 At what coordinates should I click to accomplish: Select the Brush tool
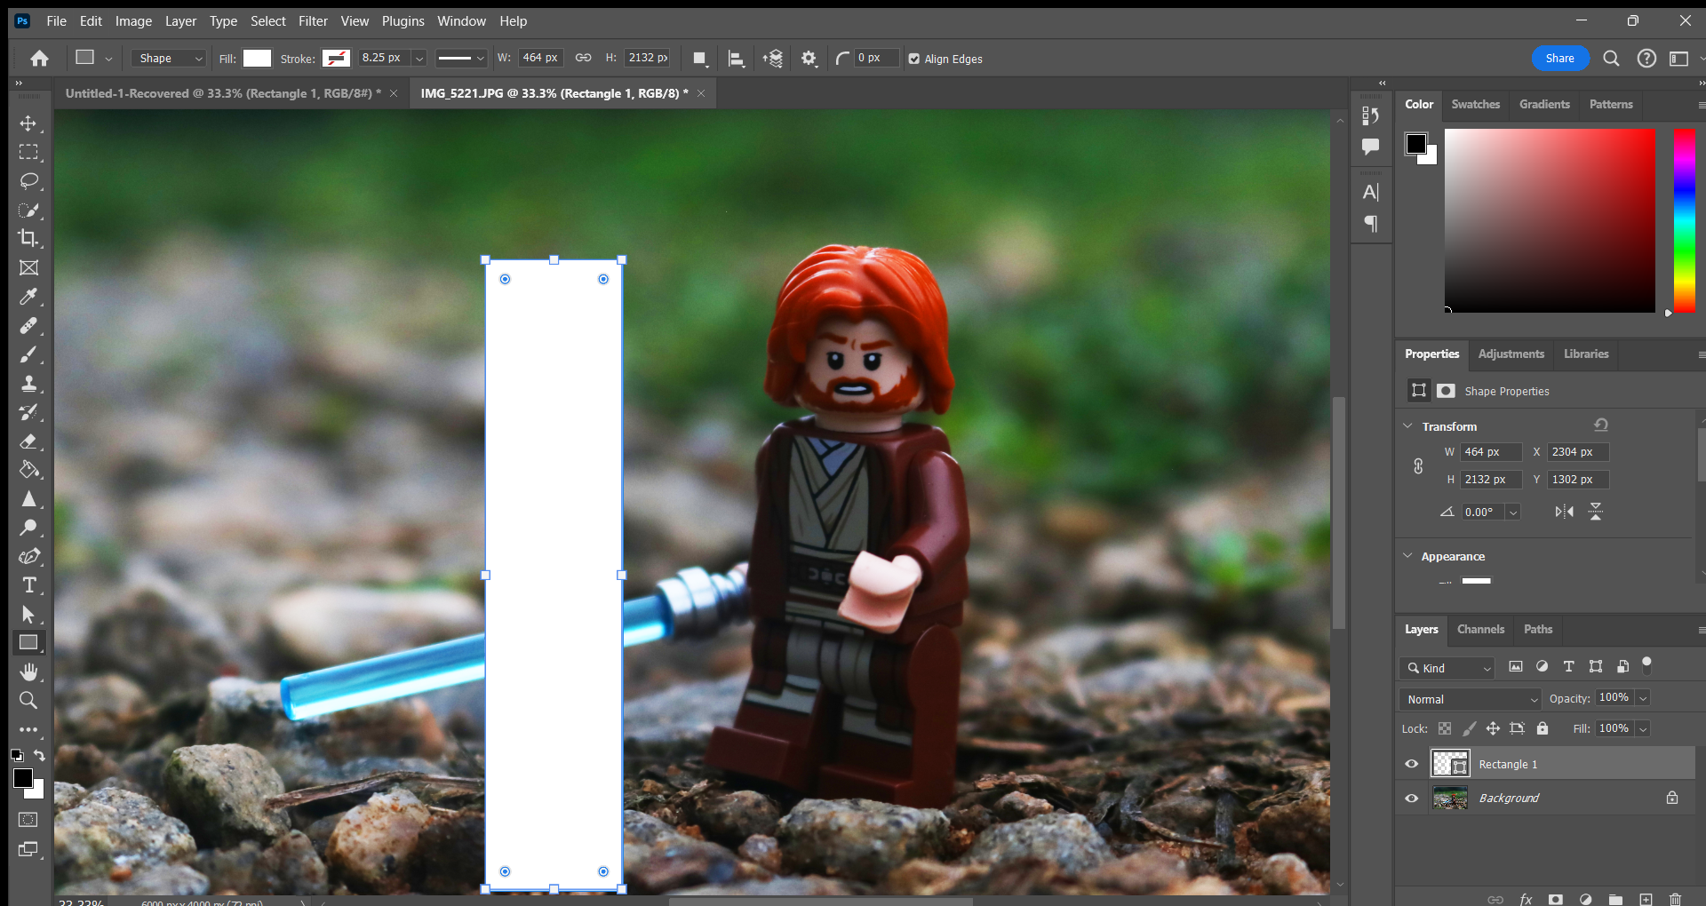click(x=28, y=354)
